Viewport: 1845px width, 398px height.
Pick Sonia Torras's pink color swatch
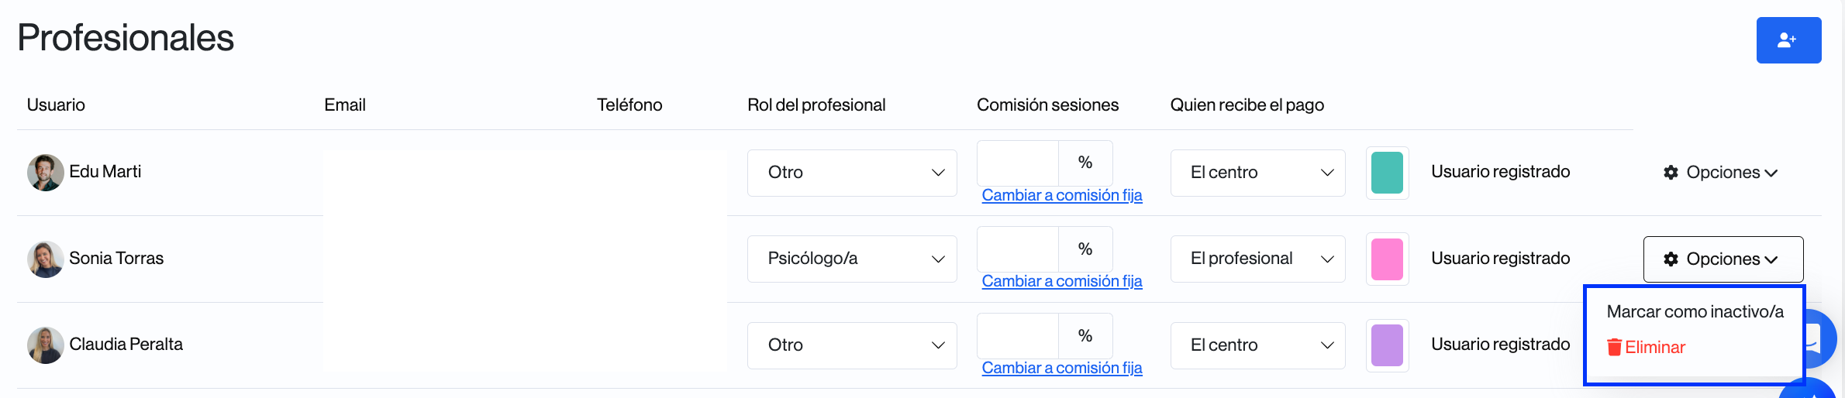1387,259
